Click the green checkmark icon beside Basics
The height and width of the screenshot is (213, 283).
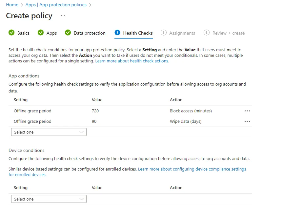coord(11,33)
